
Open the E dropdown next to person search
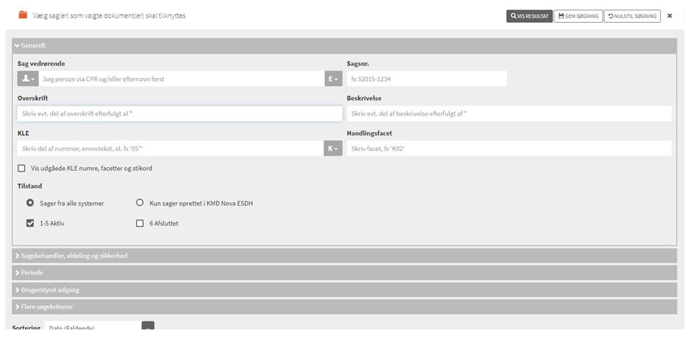(333, 79)
